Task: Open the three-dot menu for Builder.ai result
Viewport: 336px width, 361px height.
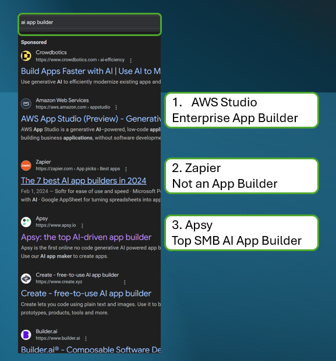Action: point(86,338)
